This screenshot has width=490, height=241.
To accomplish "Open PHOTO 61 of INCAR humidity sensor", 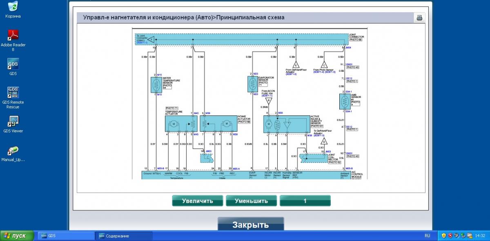I will click(317, 126).
